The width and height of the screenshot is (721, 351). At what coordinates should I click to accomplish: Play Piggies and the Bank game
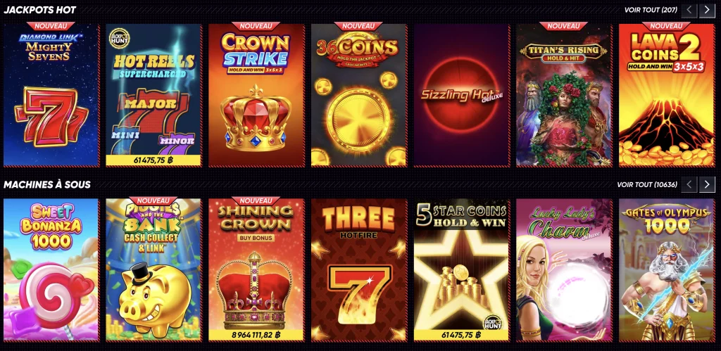pyautogui.click(x=153, y=269)
